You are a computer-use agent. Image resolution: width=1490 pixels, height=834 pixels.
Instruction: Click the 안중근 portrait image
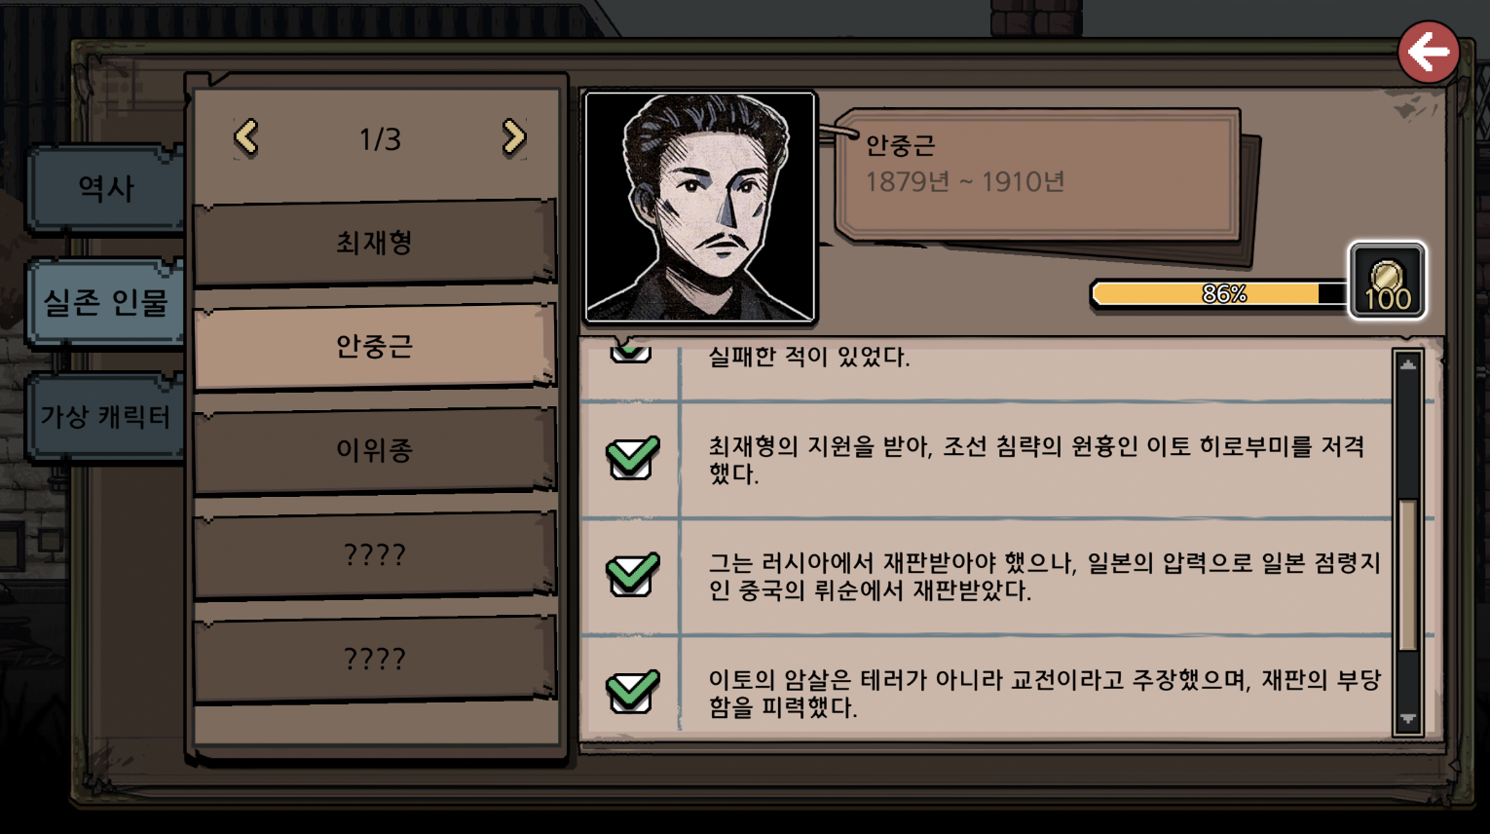(699, 207)
